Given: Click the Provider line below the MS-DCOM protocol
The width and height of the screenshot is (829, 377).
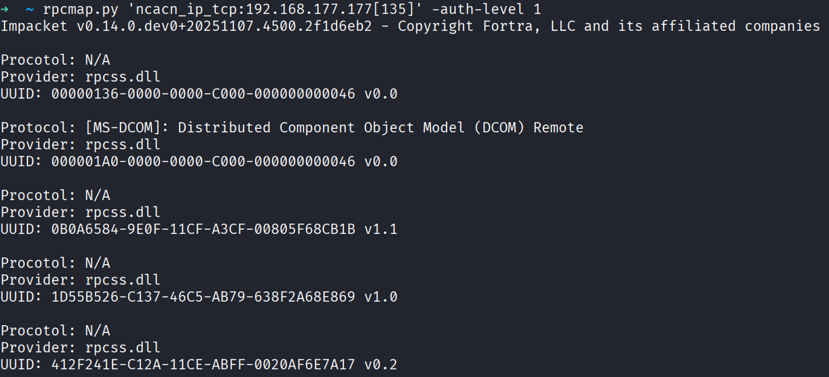Looking at the screenshot, I should point(80,145).
